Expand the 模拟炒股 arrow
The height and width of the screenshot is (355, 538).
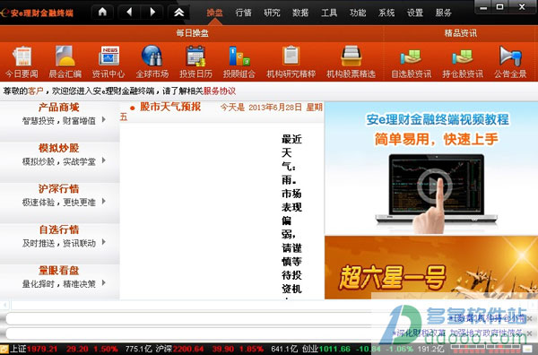tap(104, 160)
